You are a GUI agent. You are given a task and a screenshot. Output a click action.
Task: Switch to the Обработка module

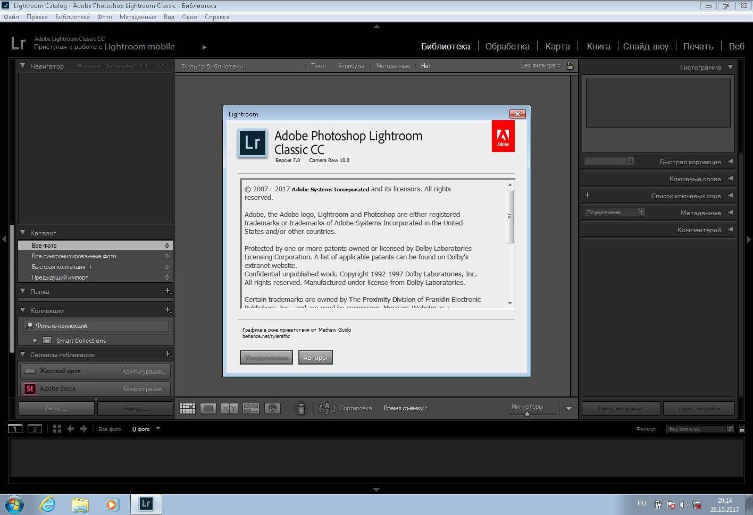click(x=507, y=46)
